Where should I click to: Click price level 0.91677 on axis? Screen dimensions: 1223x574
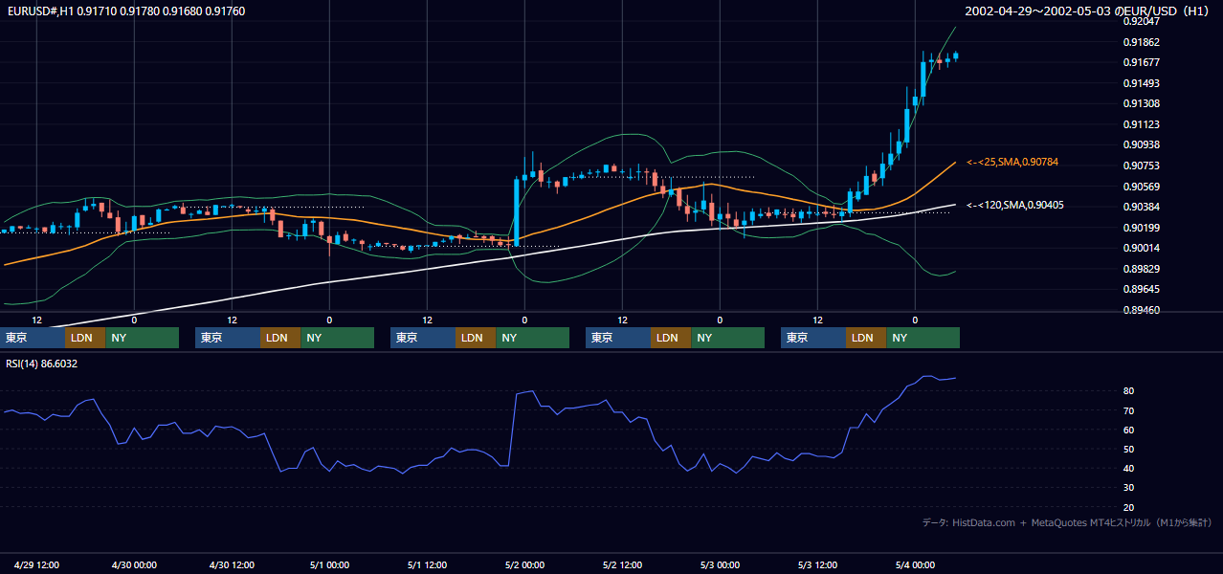1142,62
